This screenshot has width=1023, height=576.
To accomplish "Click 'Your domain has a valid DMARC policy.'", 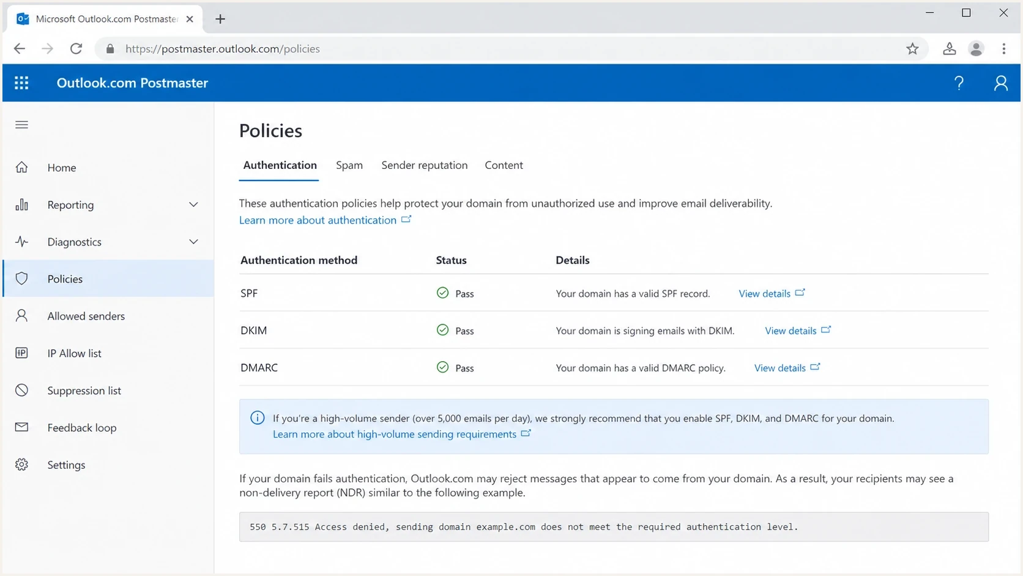I will [x=641, y=368].
